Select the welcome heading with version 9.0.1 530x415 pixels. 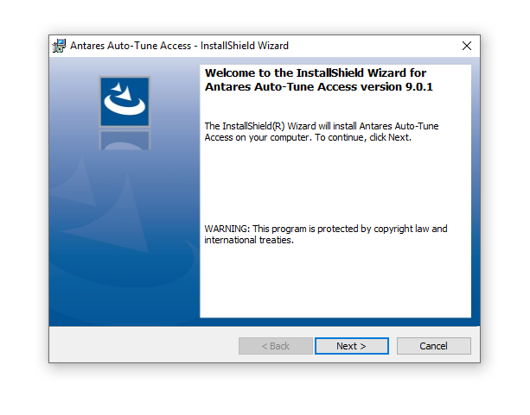pyautogui.click(x=319, y=80)
